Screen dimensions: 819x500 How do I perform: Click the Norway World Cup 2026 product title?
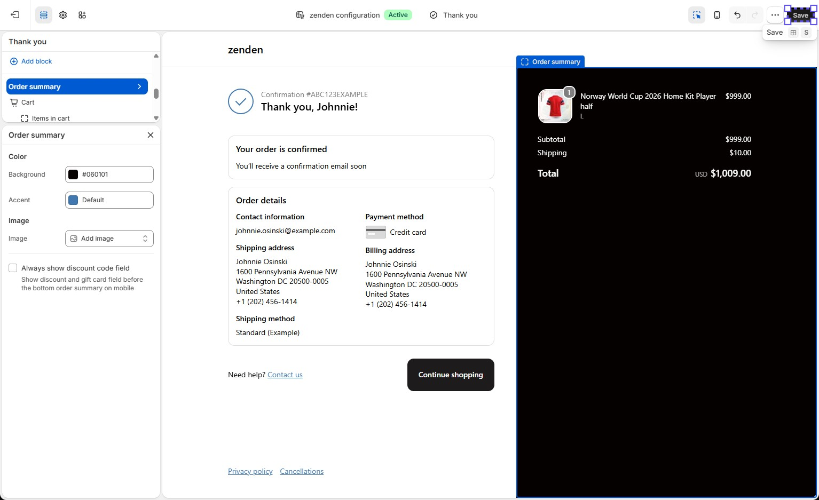[x=648, y=101]
